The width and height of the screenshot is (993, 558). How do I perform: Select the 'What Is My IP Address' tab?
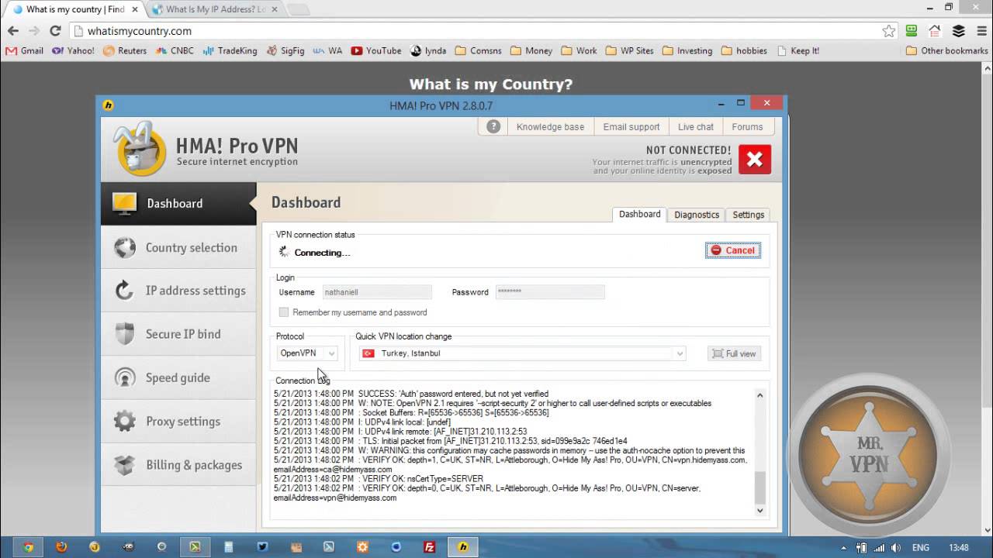(x=213, y=9)
